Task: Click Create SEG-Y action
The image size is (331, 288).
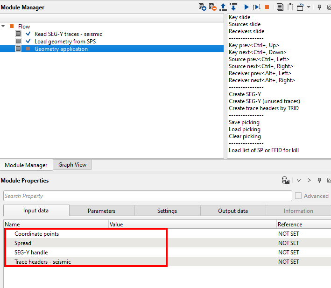Action: pos(245,94)
